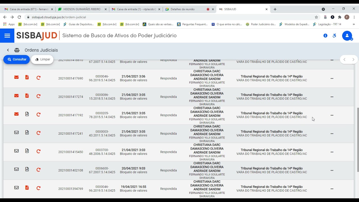This screenshot has height=202, width=359.
Task: Refresh order 20210001417274
Action: tap(38, 96)
